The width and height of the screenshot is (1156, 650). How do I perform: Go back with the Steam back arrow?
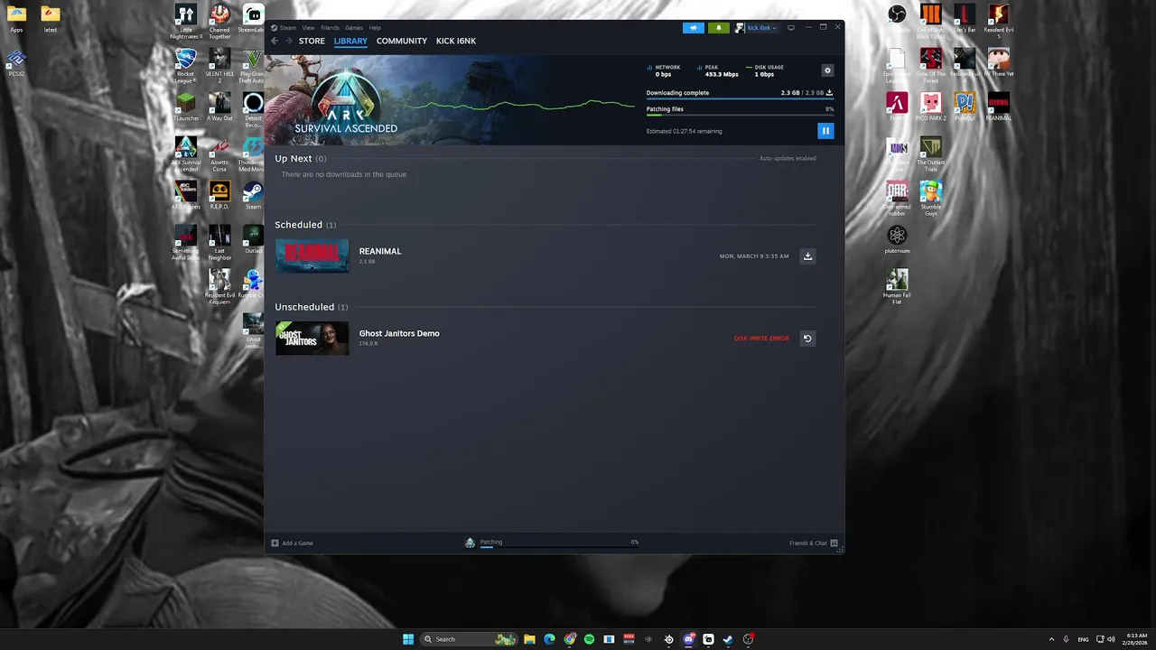[x=275, y=41]
